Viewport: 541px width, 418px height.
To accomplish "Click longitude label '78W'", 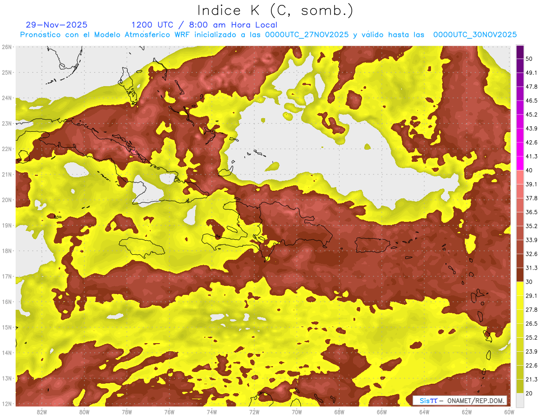I will click(127, 412).
